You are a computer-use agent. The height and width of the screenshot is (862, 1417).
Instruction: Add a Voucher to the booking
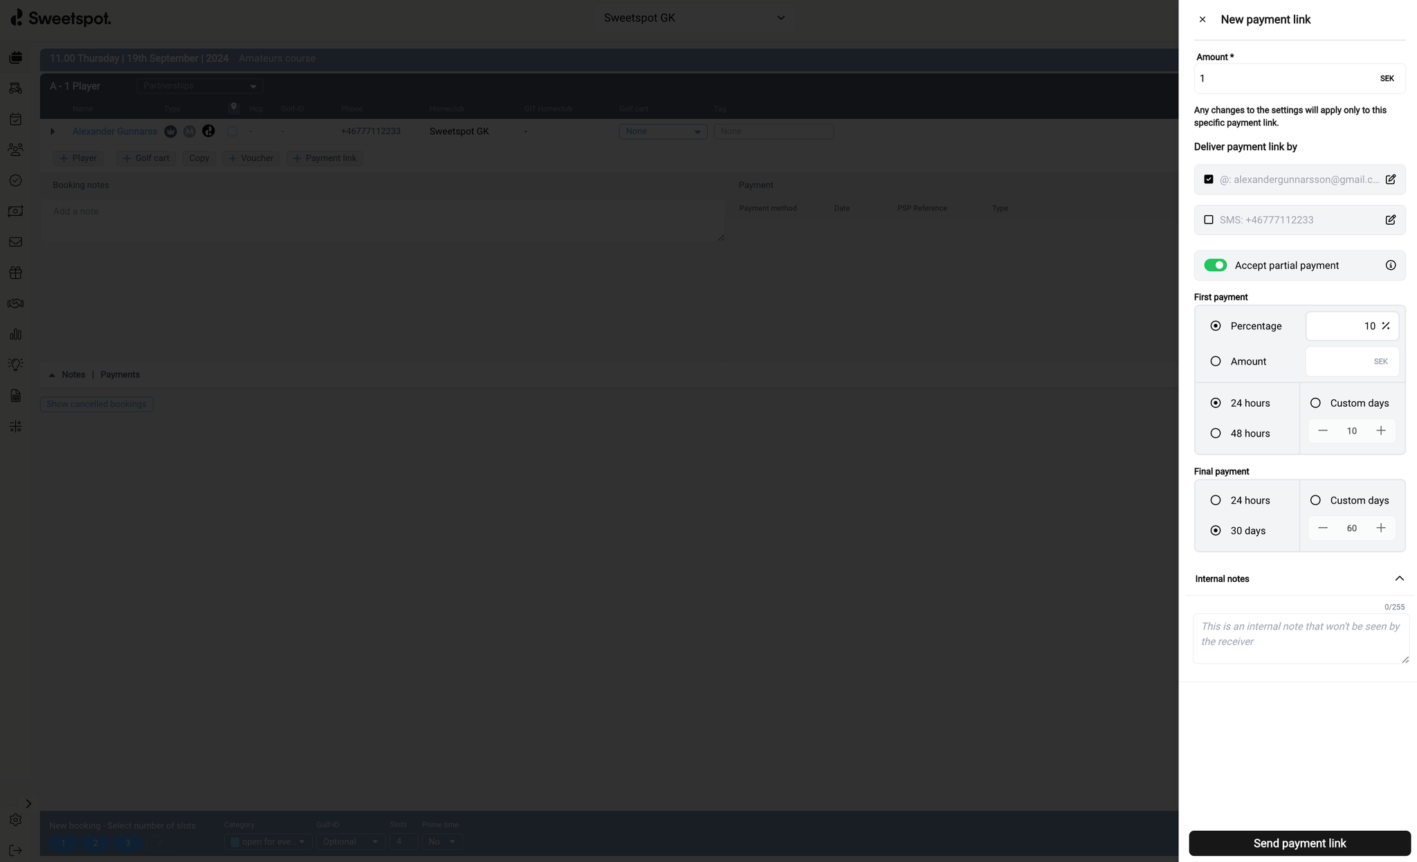tap(251, 158)
